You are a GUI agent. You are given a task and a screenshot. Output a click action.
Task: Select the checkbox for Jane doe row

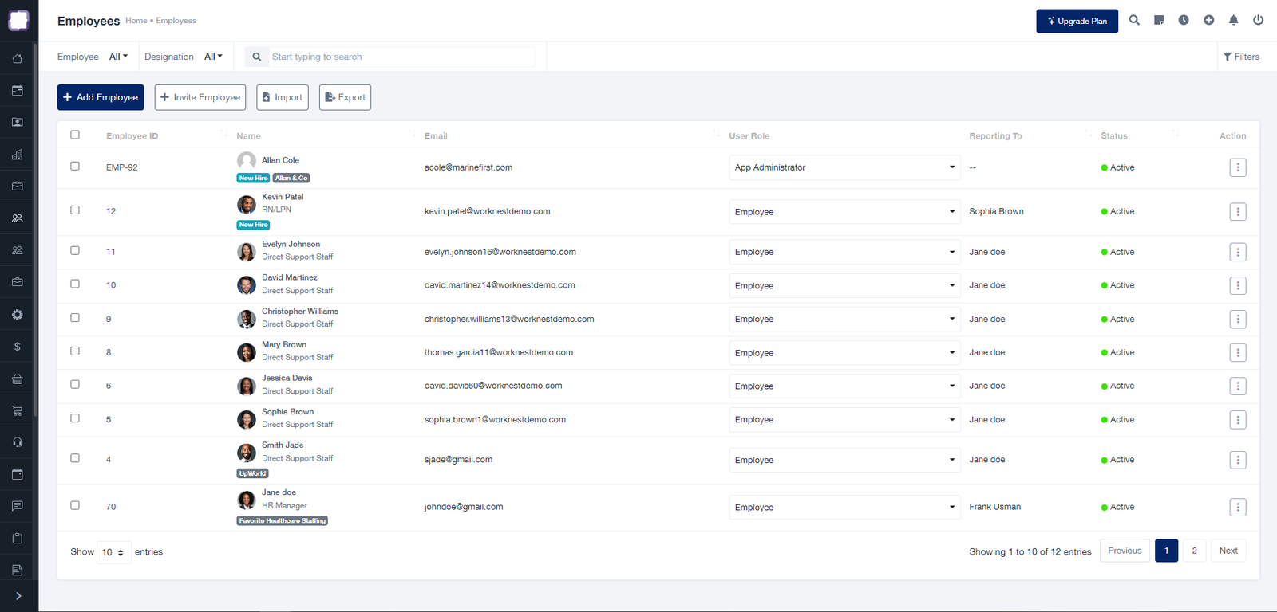coord(75,505)
